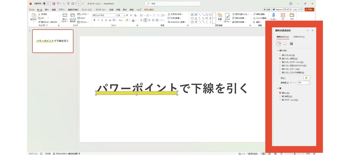343x155 pixels.
Task: Click the Save icon in title bar
Action: (54, 4)
